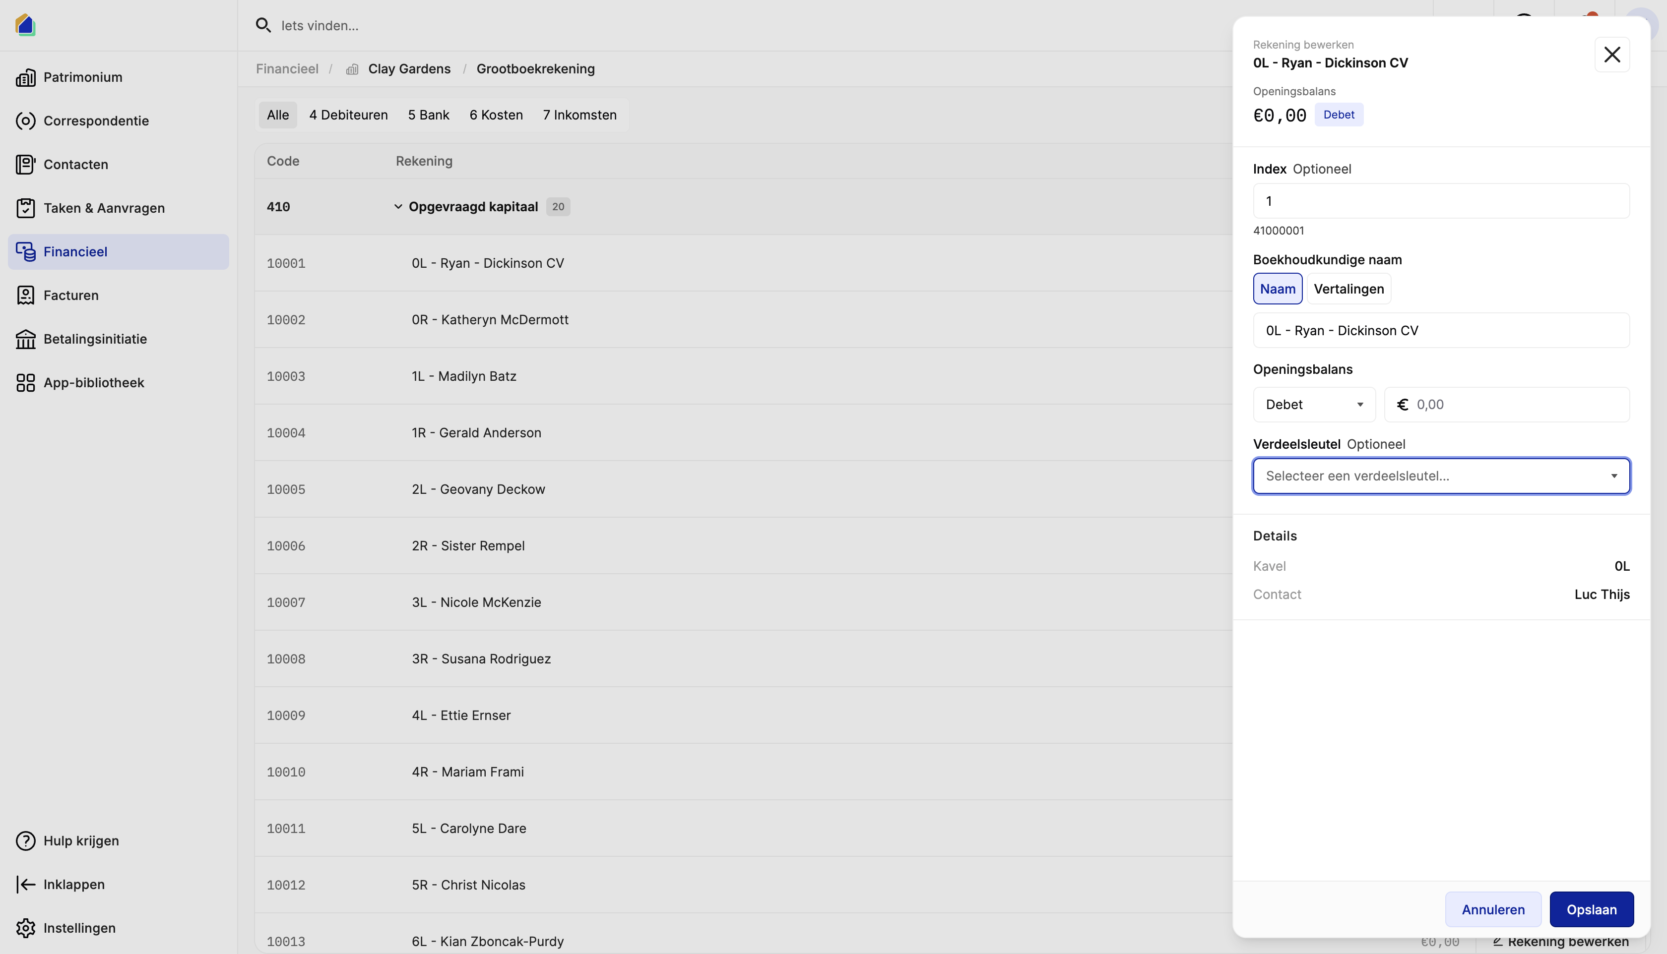Image resolution: width=1667 pixels, height=954 pixels.
Task: Click Rekening bewerken in the bottom row
Action: click(1561, 942)
